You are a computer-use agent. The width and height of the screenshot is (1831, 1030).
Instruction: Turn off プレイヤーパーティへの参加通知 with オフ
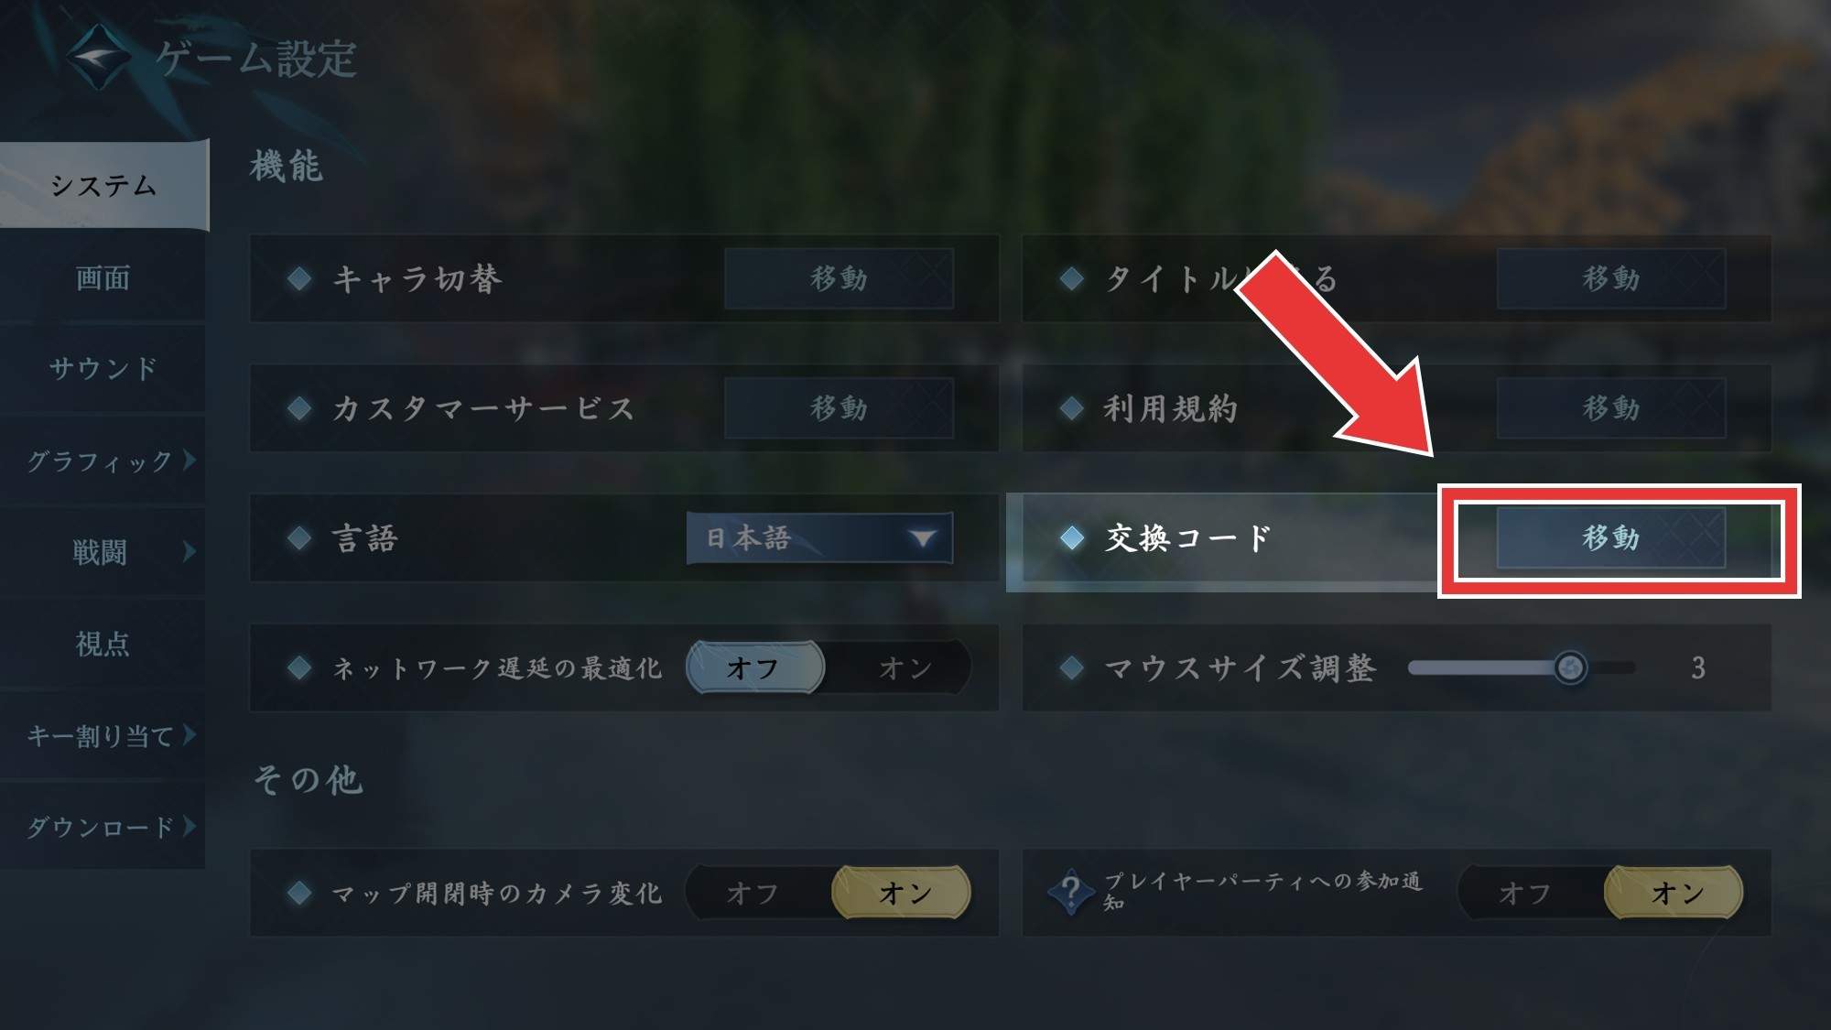tap(1525, 893)
